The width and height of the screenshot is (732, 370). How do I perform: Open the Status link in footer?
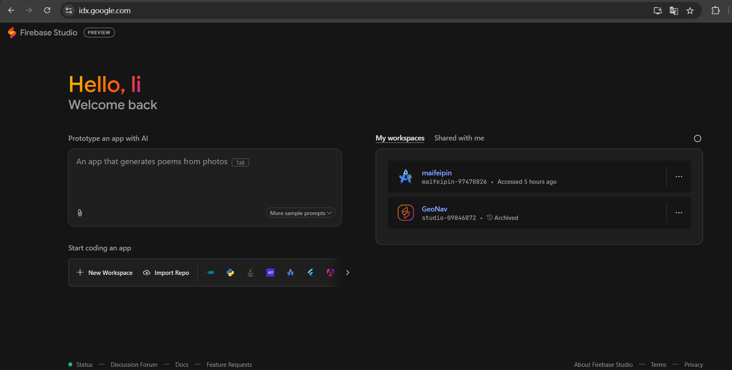pyautogui.click(x=84, y=365)
